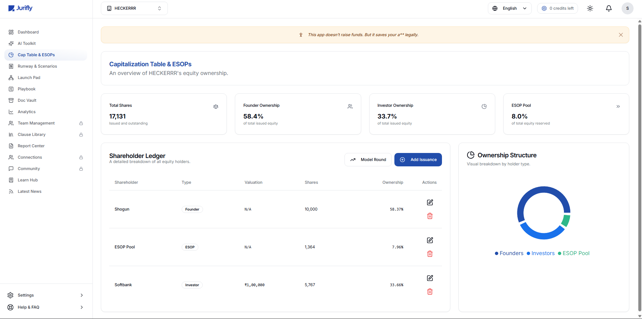Click the green ESOP Pool donut segment

pos(566,221)
